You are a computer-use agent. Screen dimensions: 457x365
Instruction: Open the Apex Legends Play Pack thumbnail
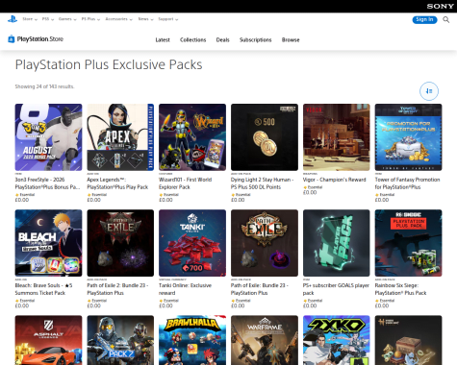pyautogui.click(x=120, y=137)
